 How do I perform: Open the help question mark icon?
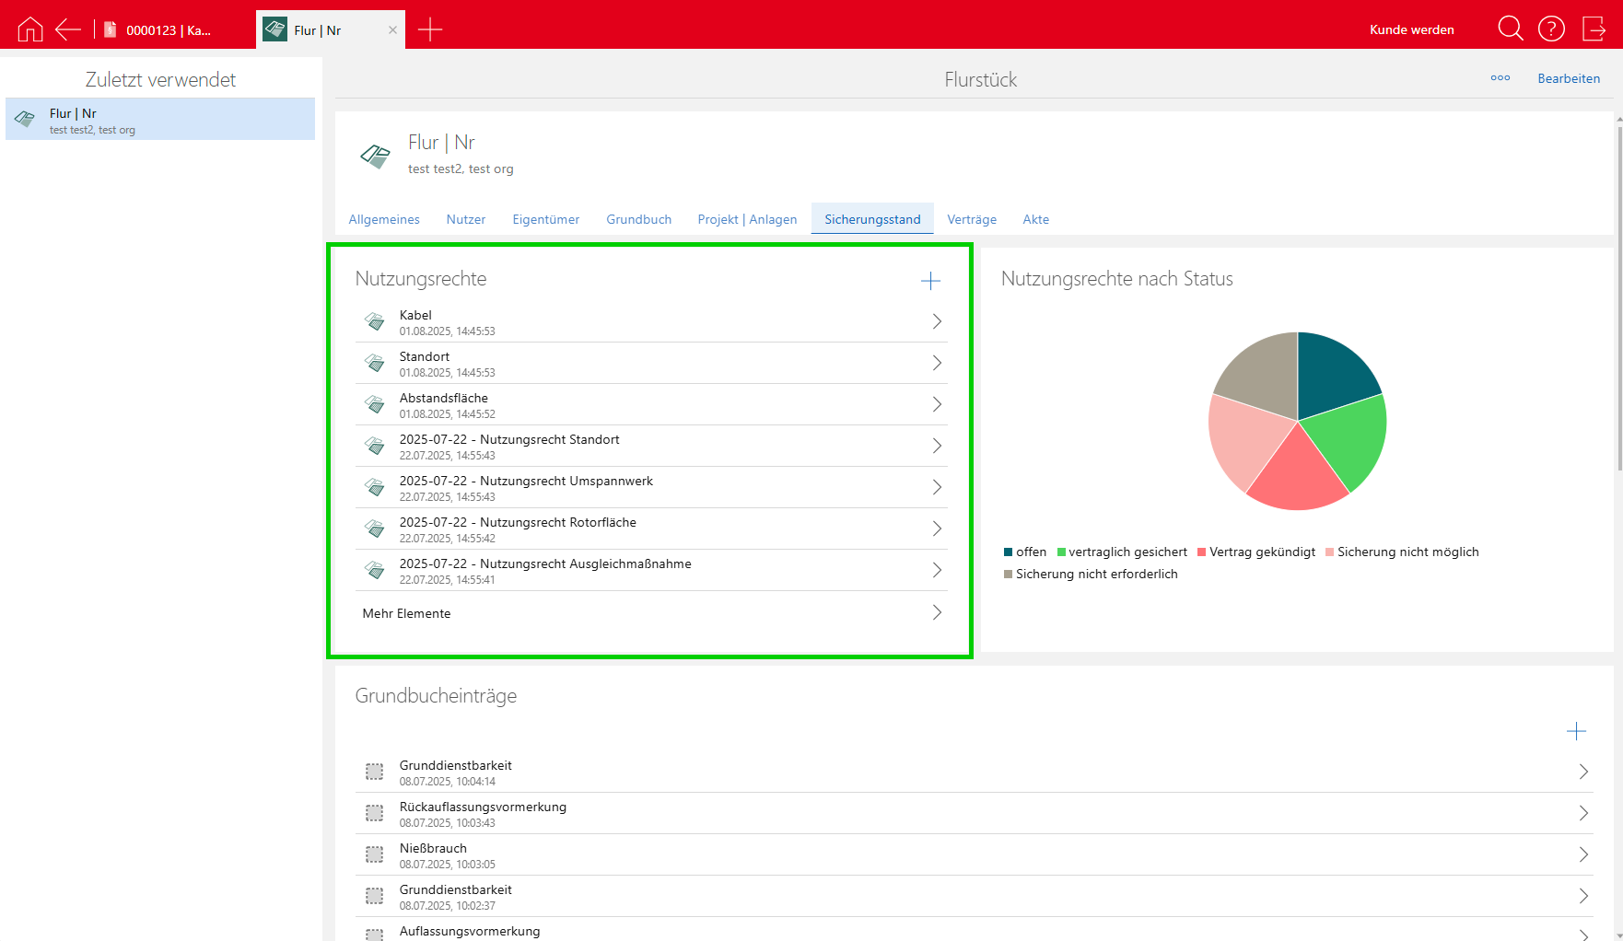tap(1551, 29)
